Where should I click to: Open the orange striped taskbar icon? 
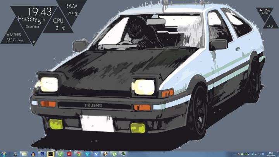(x=105, y=154)
